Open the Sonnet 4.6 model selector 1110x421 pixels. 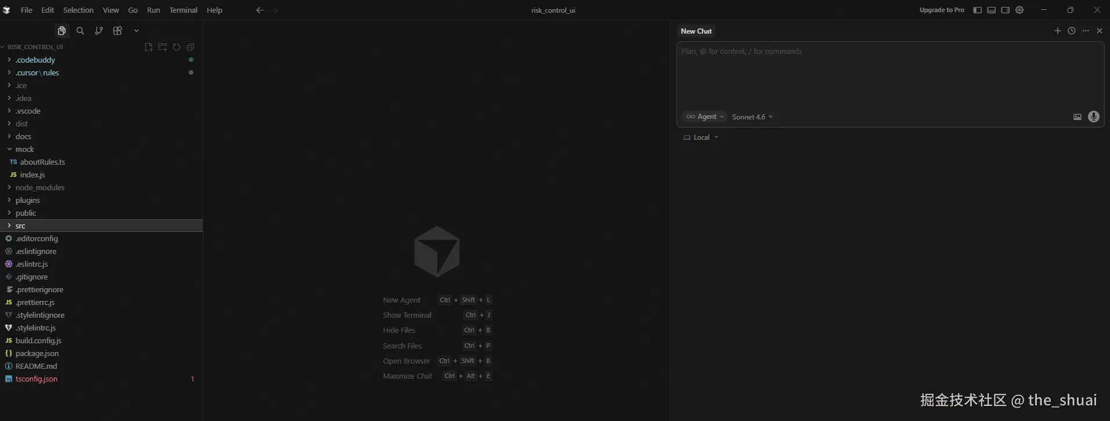752,117
